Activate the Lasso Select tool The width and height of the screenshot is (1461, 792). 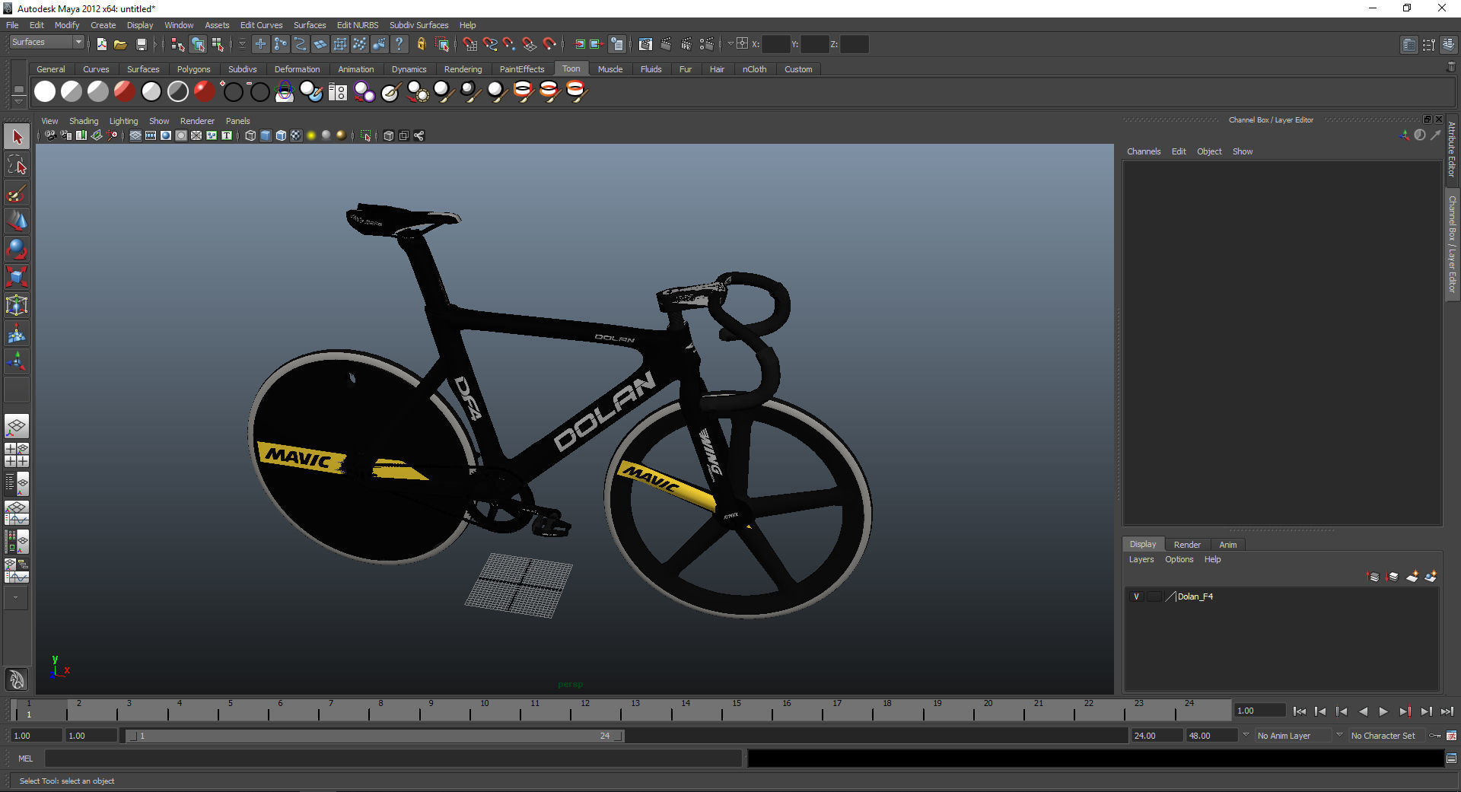pyautogui.click(x=17, y=165)
